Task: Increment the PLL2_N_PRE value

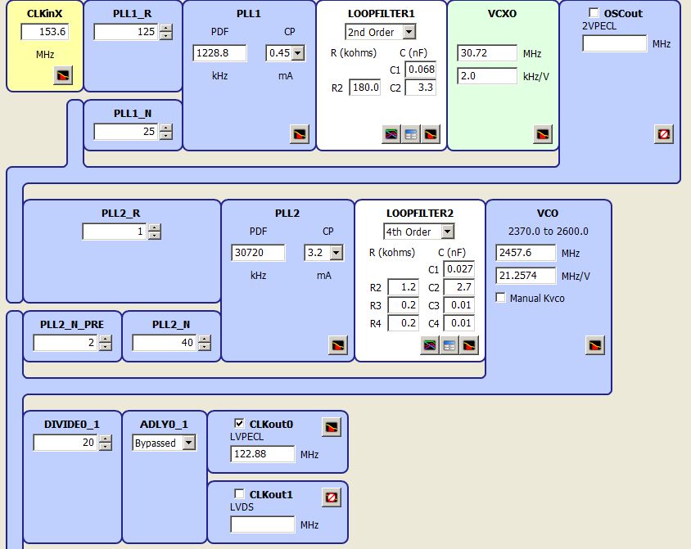Action: point(105,339)
